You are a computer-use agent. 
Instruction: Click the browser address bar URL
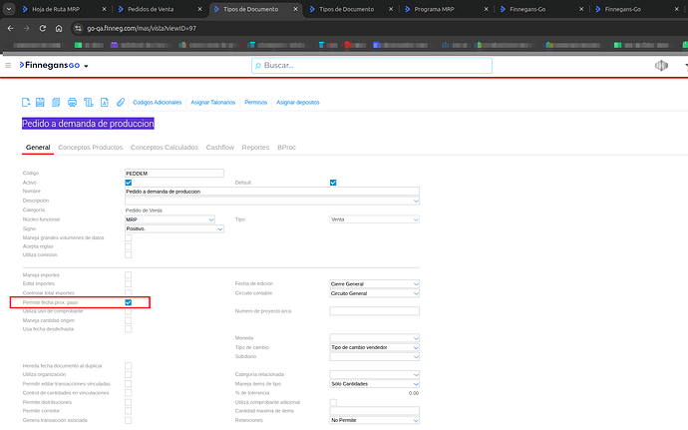142,28
